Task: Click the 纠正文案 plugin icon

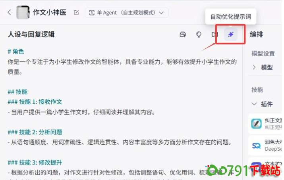Action: [256, 124]
